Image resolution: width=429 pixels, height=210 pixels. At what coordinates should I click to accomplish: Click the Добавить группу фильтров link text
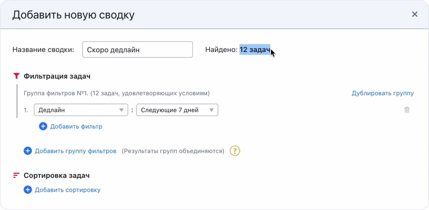click(x=75, y=151)
